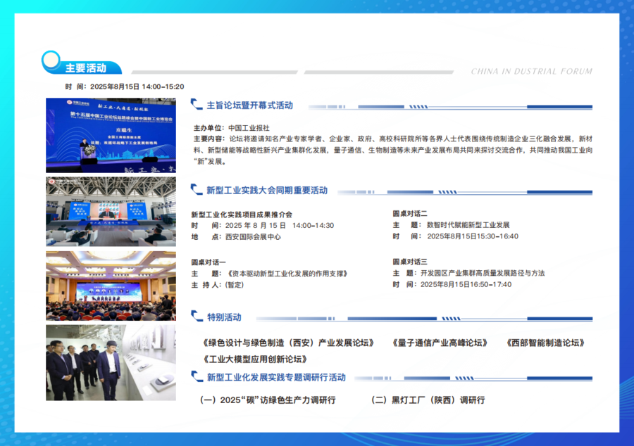The height and width of the screenshot is (446, 634).
Task: Click the 主要内容 paragraph label
Action: click(209, 139)
